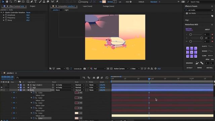Select the Puppet Pin tool
The height and width of the screenshot is (121, 215).
(x=57, y=2)
